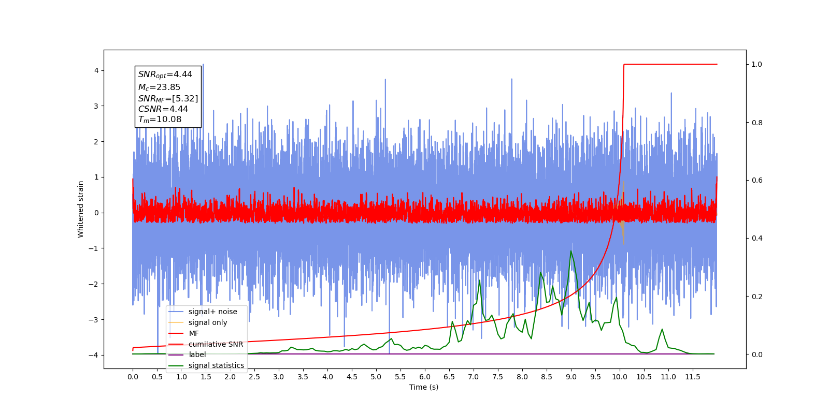
Task: Click the 5.0 tick on the time axis
Action: click(x=376, y=377)
